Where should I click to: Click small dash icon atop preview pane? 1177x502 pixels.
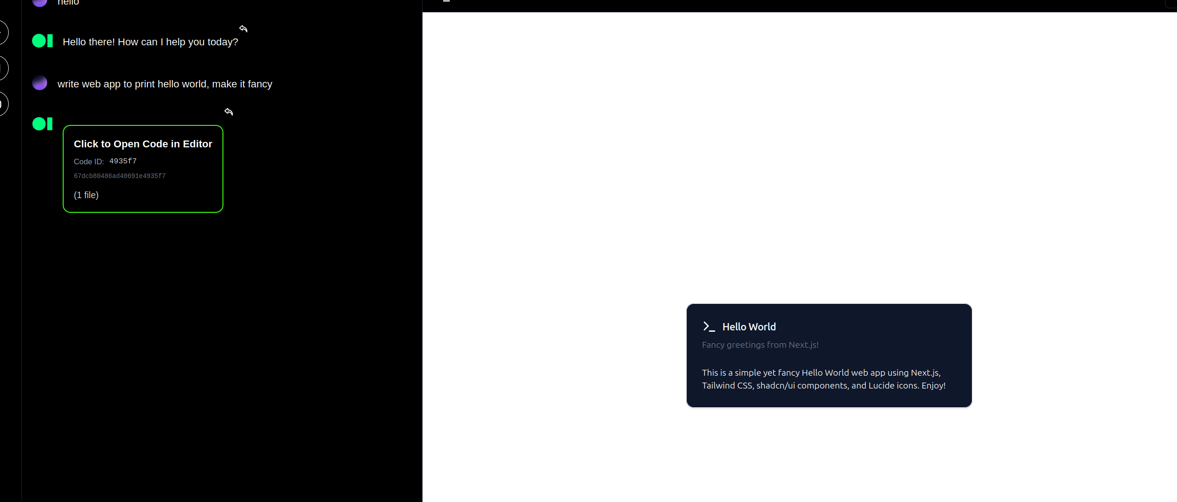[x=446, y=1]
